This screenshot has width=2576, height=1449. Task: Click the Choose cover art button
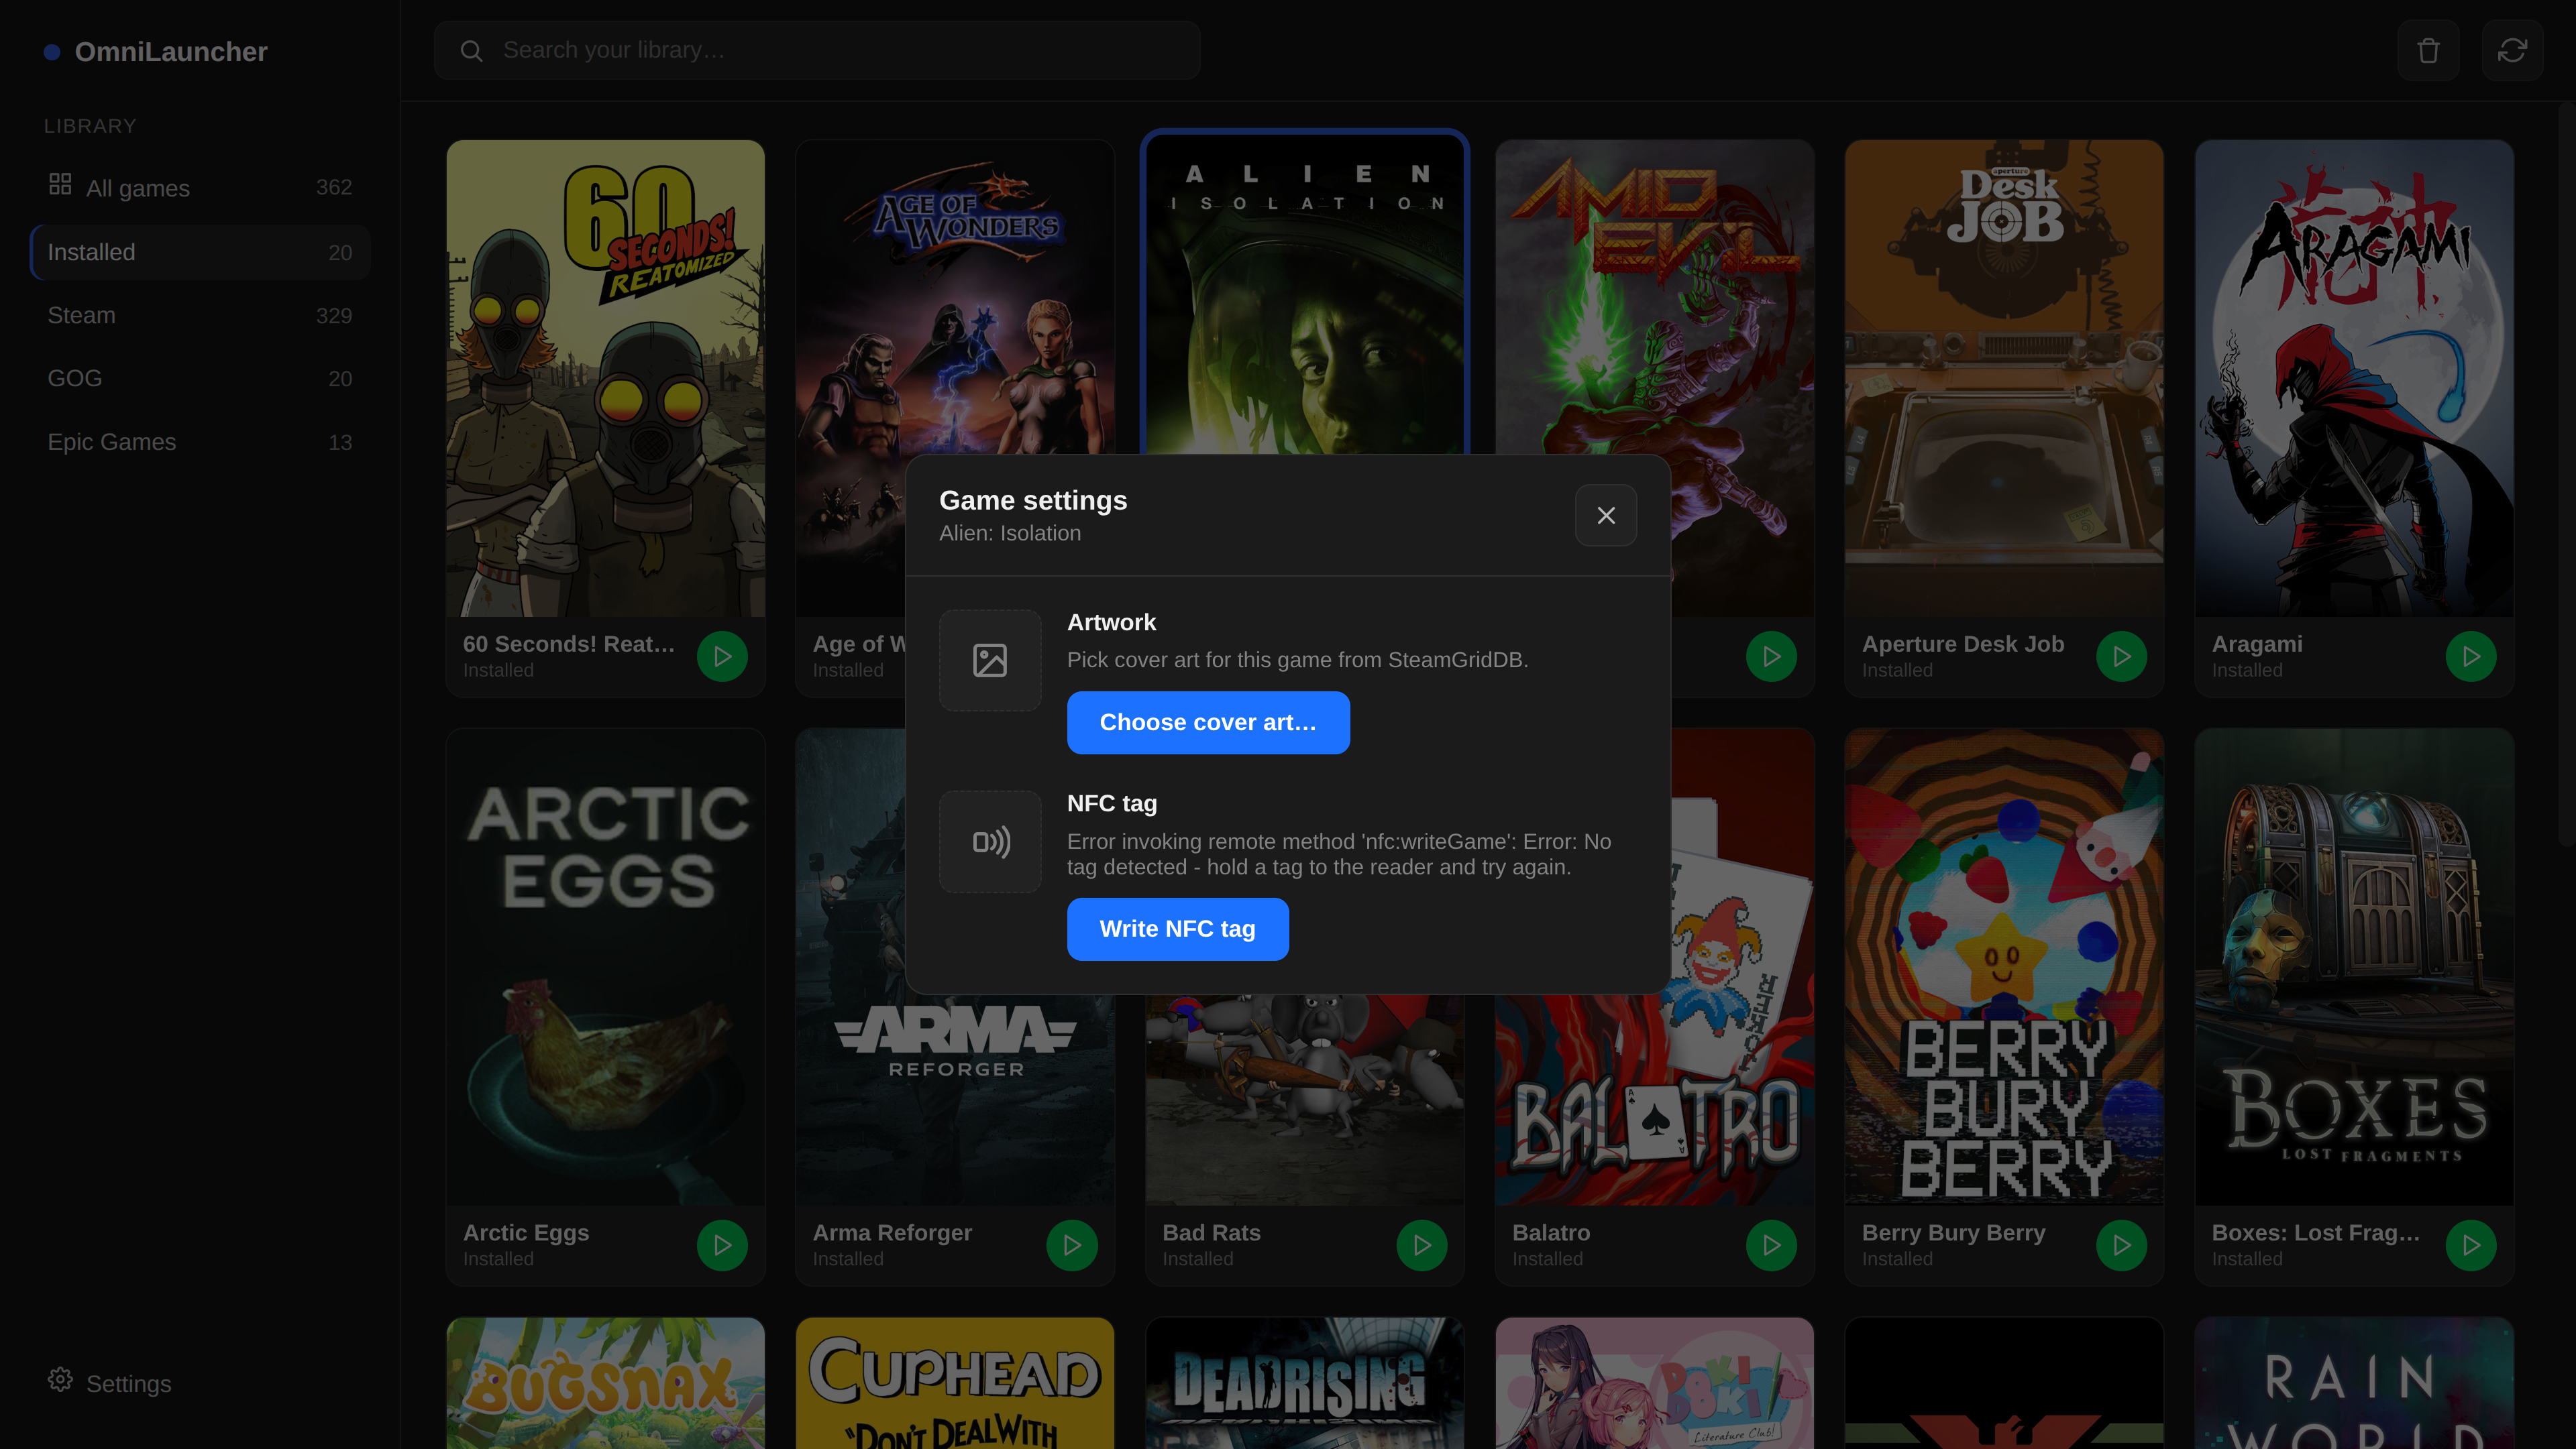pos(1208,723)
